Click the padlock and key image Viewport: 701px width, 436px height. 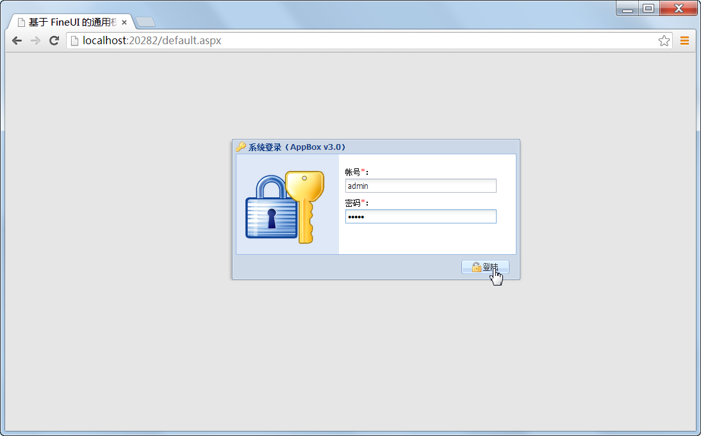click(285, 207)
